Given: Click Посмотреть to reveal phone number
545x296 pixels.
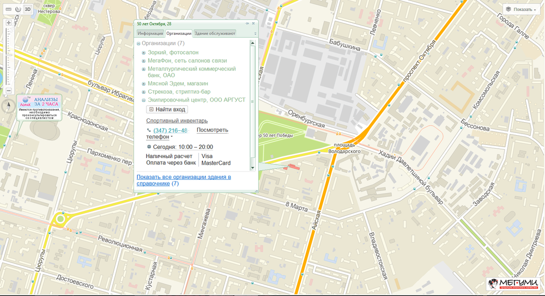Looking at the screenshot, I should [212, 130].
